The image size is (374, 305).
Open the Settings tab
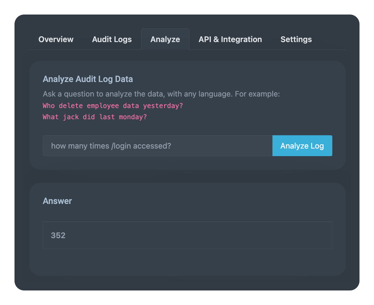coord(296,39)
